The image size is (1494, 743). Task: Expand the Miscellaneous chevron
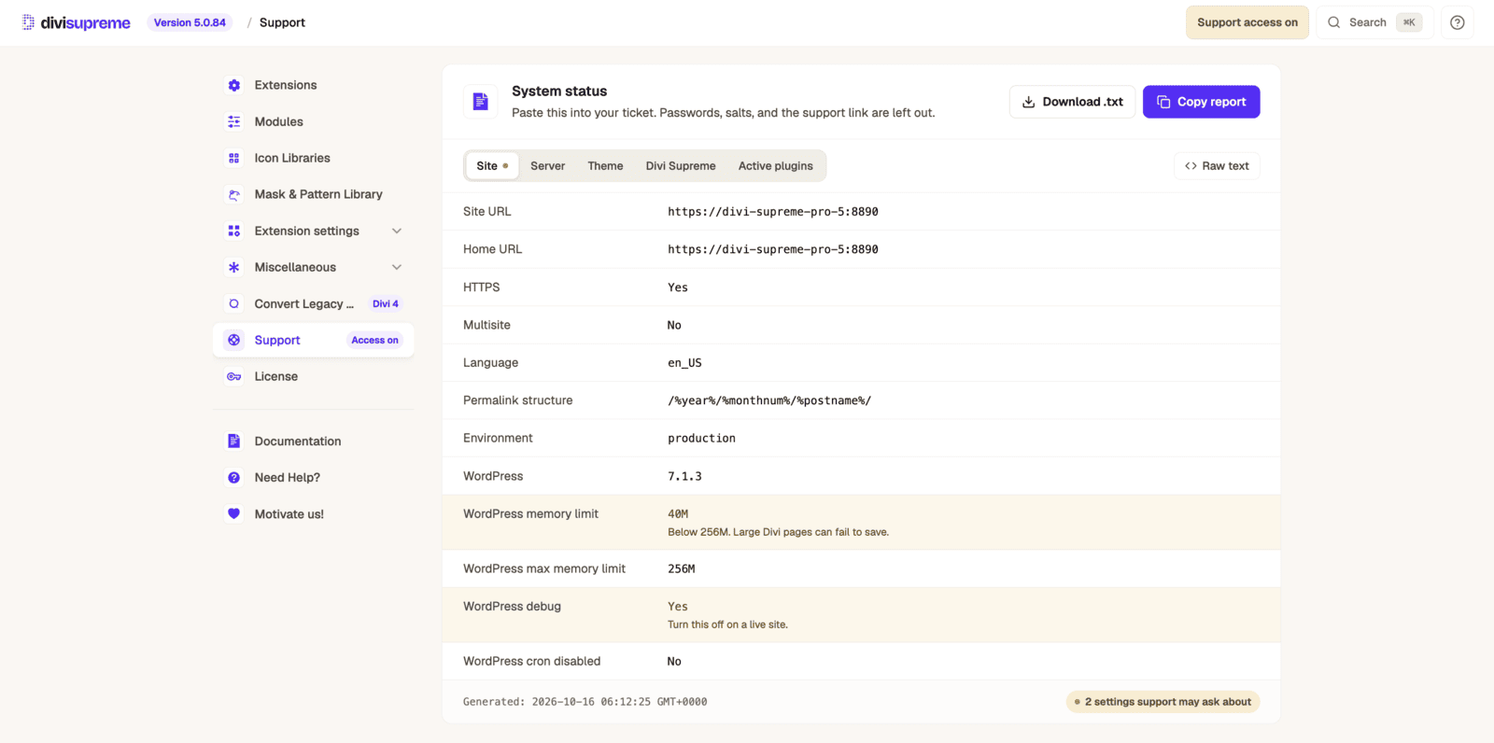tap(397, 267)
